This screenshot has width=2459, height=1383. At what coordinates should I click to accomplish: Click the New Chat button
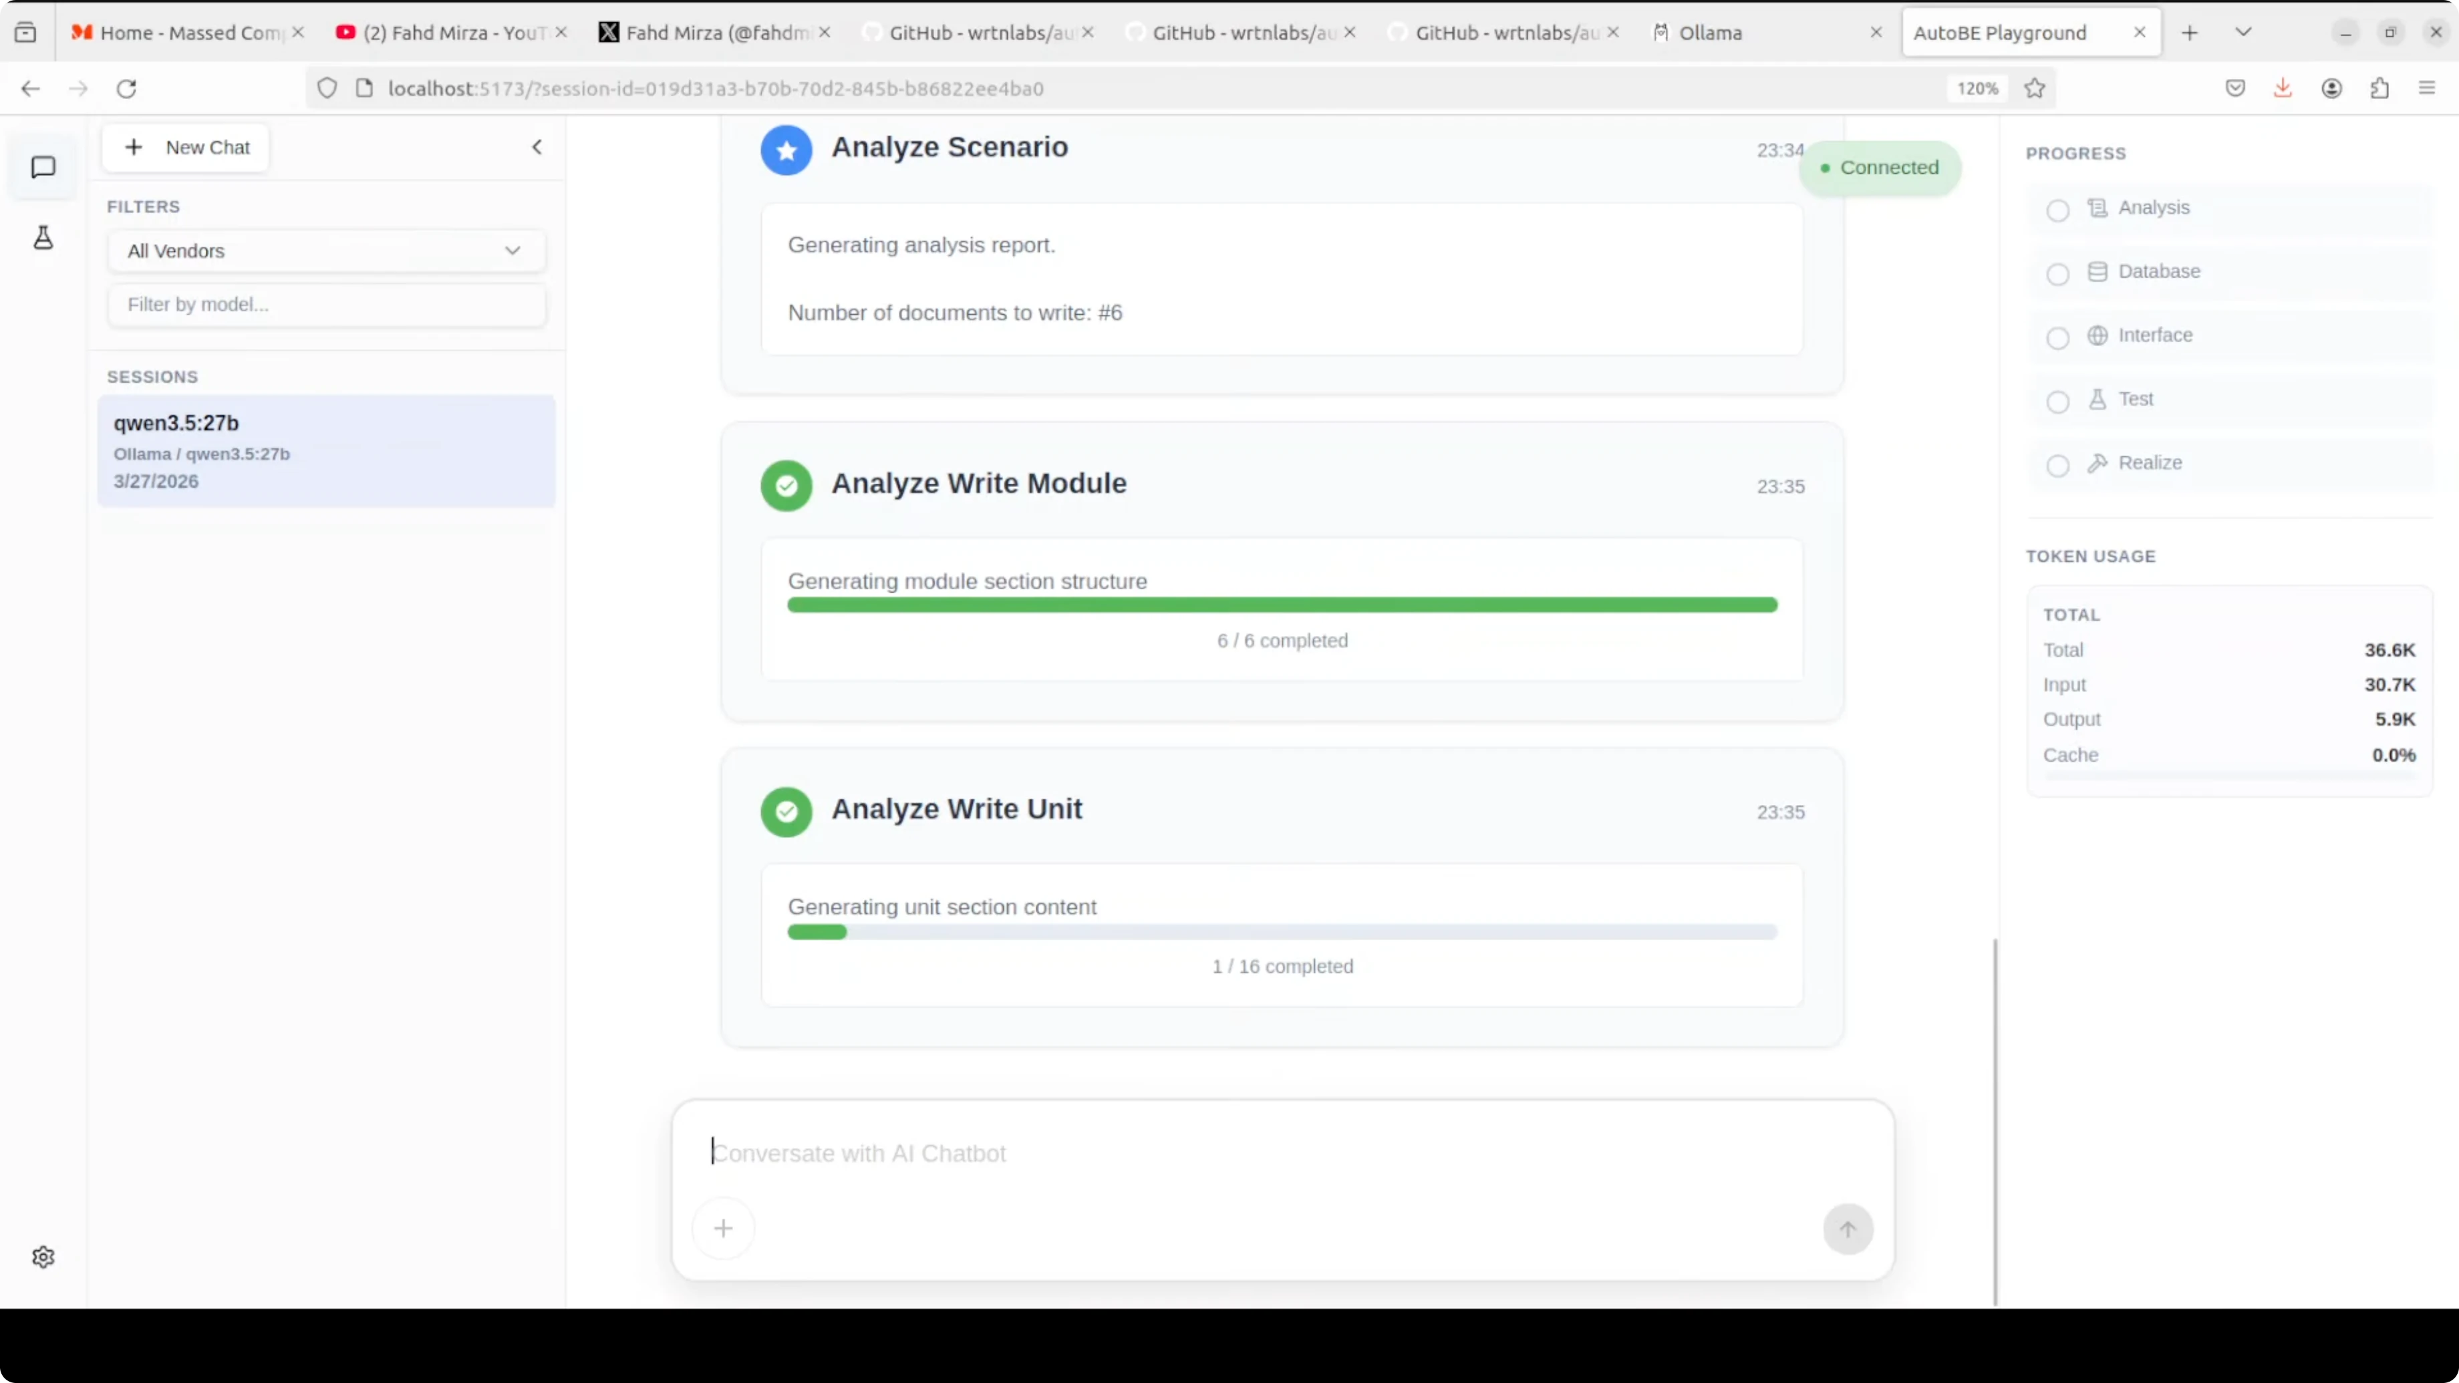[x=186, y=148]
